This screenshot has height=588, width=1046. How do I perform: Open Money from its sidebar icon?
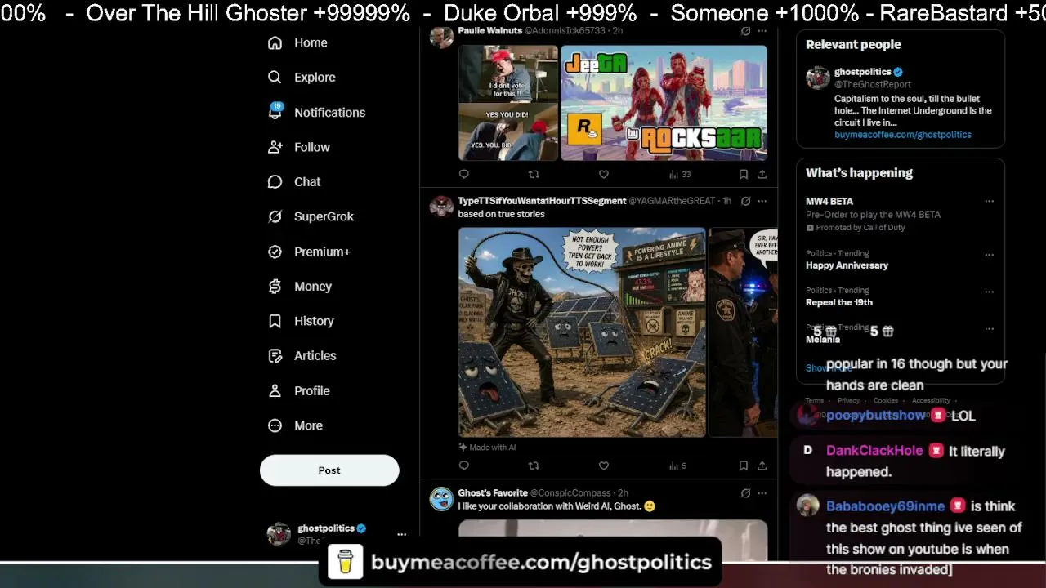[275, 286]
